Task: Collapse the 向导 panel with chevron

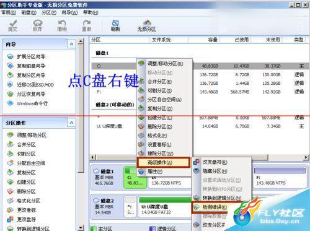Action: point(71,44)
